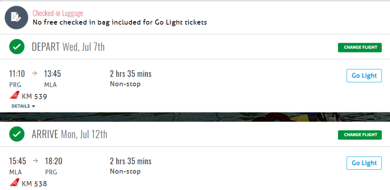The image size is (390, 190).
Task: Click the Checked-in Luggage heading
Action: pos(58,14)
